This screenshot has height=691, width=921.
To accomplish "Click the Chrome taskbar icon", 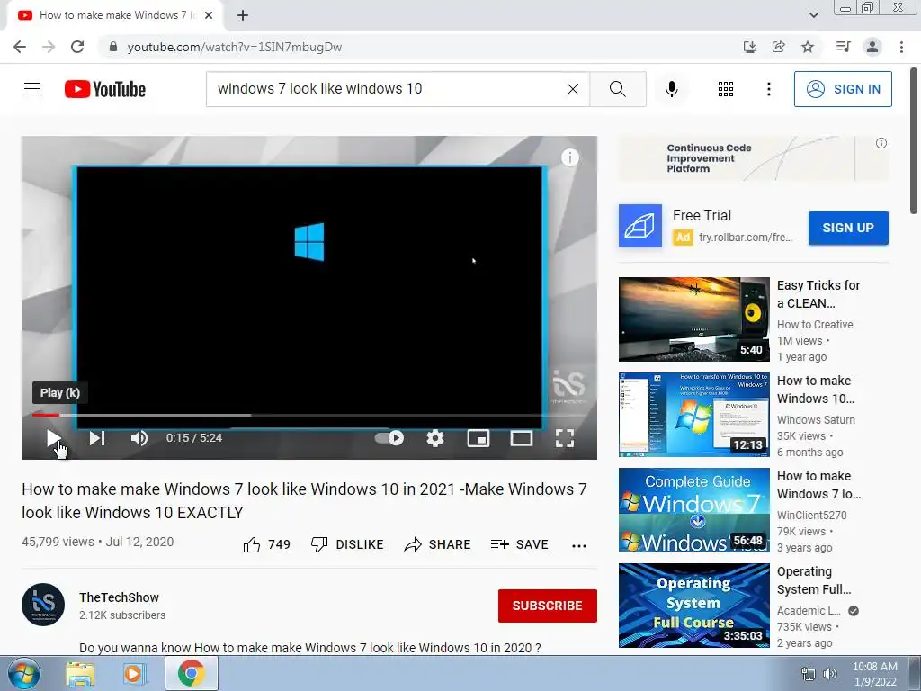I will point(191,674).
